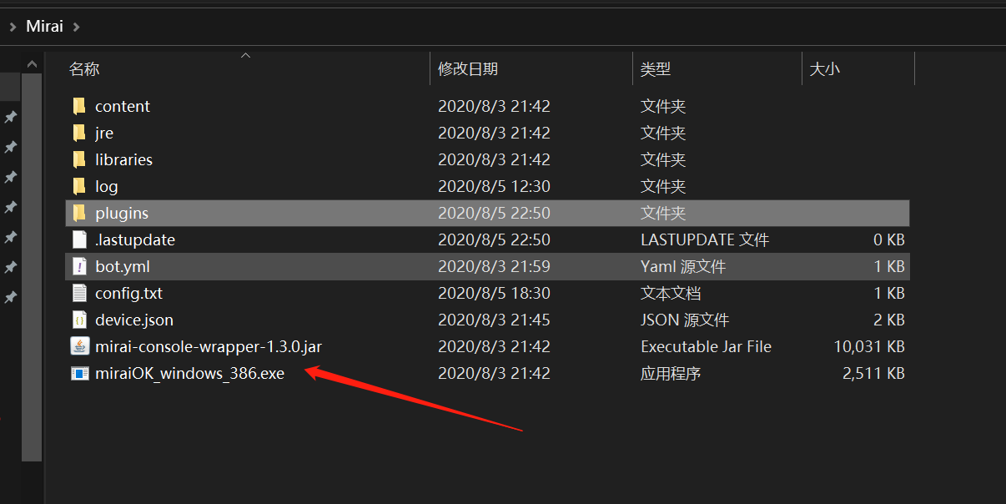Select the plugins folder name
The image size is (1006, 504).
point(122,213)
